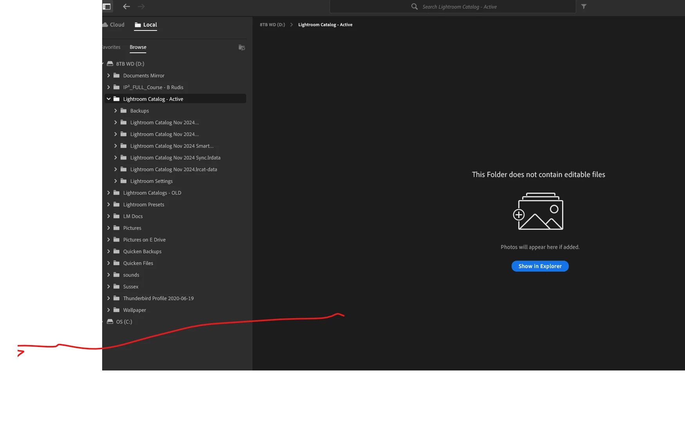
Task: Click the OS (C:) drive icon
Action: [110, 322]
